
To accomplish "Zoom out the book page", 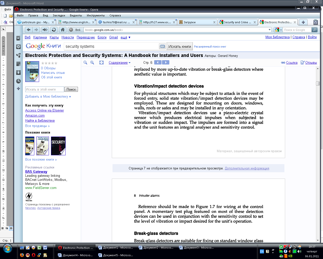I will point(85,62).
